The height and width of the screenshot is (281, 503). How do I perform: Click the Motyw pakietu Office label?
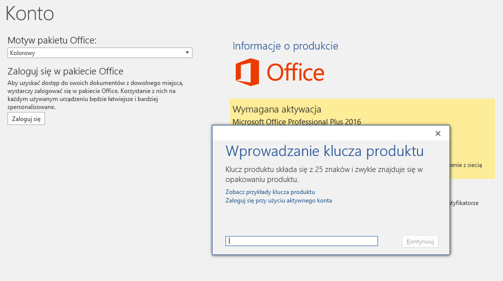[52, 40]
